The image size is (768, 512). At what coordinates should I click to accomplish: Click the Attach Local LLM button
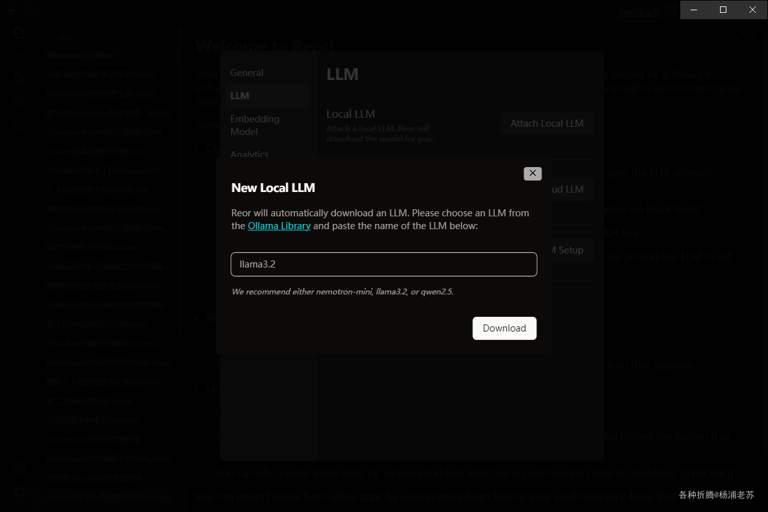(547, 124)
